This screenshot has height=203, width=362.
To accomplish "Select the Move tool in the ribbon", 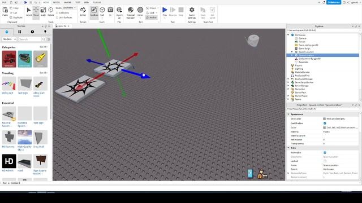I will point(36,11).
